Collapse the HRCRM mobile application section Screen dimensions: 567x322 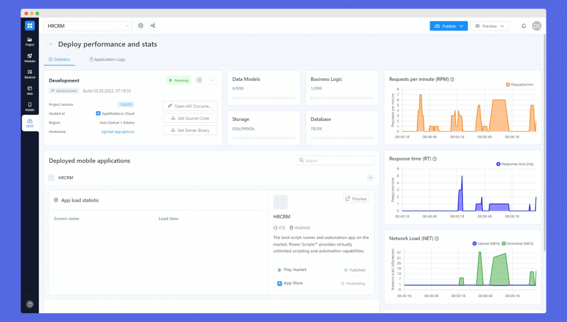(370, 178)
